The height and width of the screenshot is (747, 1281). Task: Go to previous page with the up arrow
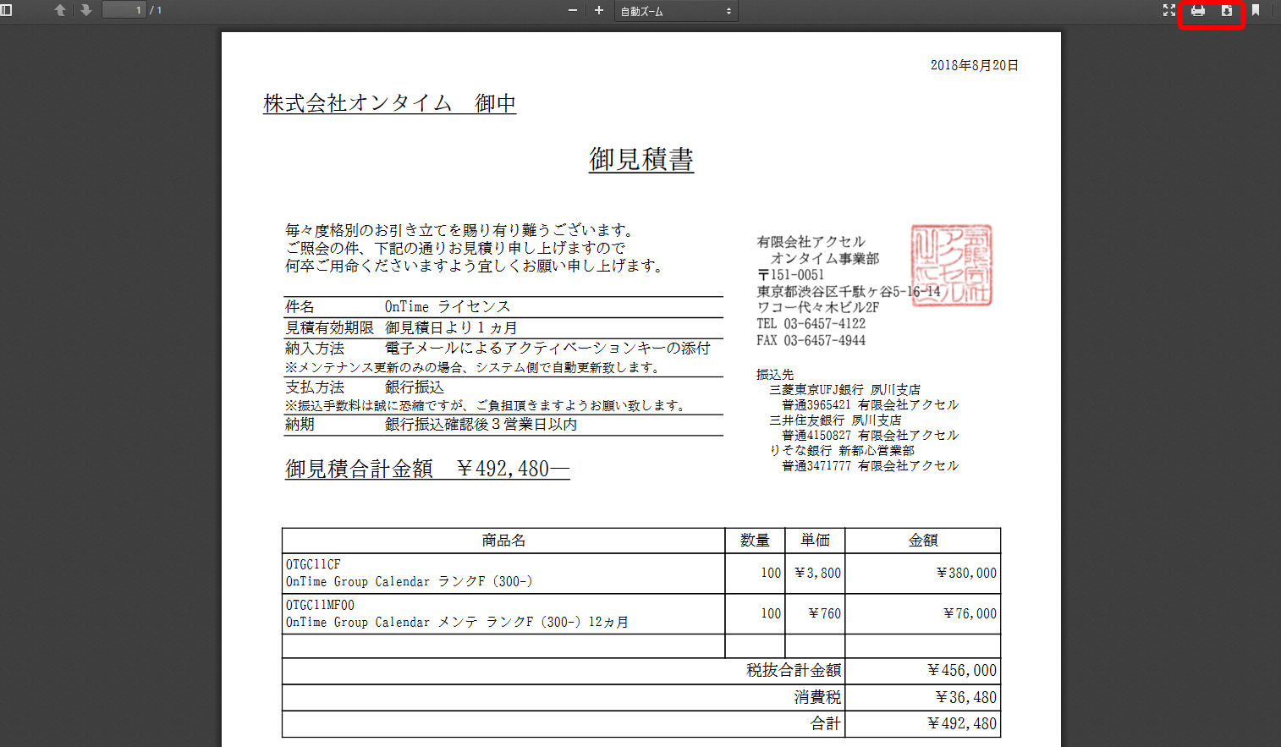coord(58,11)
